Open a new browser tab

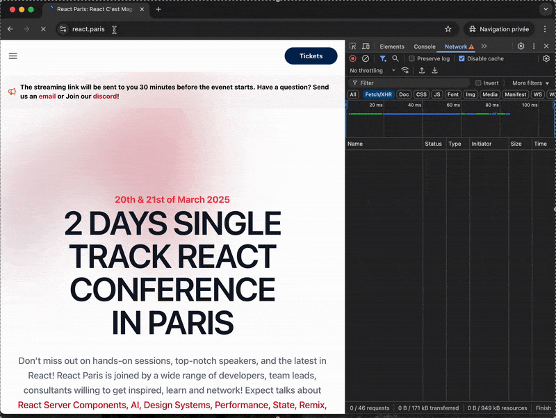click(158, 9)
